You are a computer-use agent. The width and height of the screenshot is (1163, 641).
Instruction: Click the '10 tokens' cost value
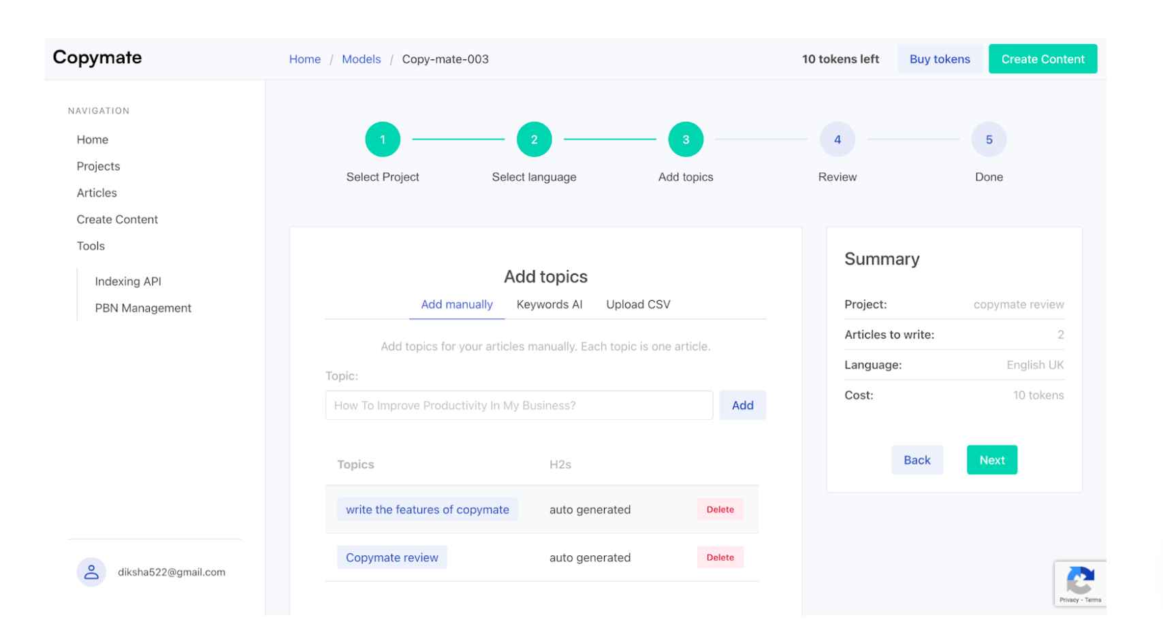[1038, 395]
